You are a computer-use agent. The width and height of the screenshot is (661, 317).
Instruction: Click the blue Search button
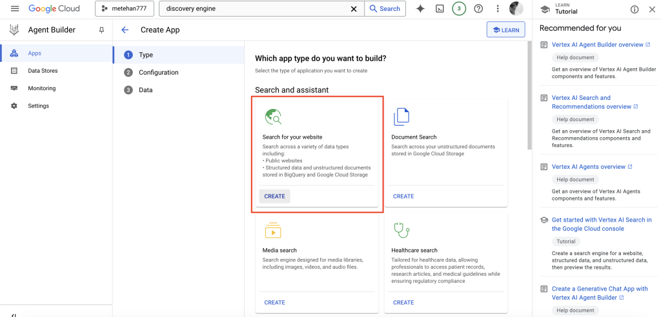pos(385,9)
